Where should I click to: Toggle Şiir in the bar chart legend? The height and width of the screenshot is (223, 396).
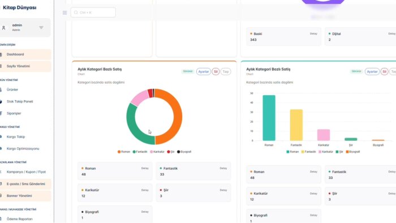tap(339, 152)
